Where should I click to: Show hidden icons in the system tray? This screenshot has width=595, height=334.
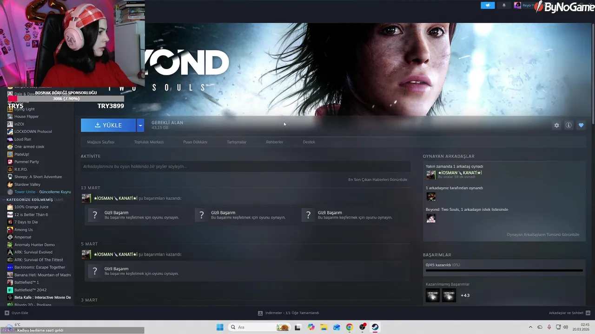coord(530,327)
